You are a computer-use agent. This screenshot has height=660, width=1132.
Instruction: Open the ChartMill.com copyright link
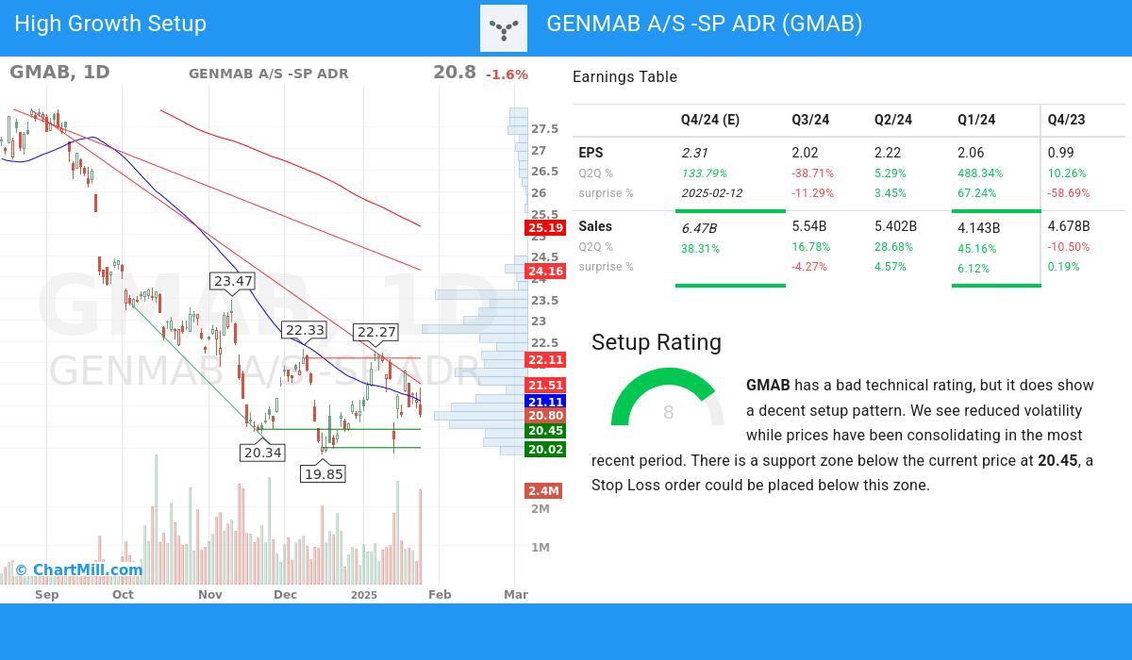coord(78,569)
